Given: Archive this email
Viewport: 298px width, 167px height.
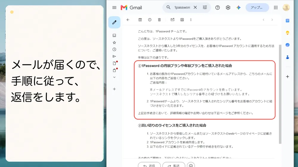Looking at the screenshot, I should (140, 20).
